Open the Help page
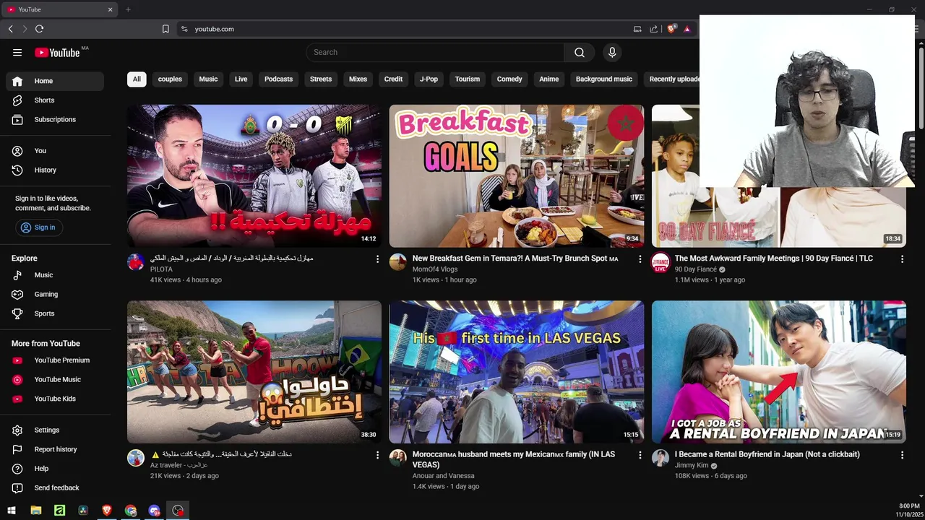Image resolution: width=925 pixels, height=520 pixels. [55, 469]
